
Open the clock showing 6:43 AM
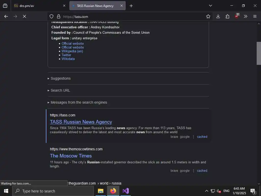coord(239,191)
